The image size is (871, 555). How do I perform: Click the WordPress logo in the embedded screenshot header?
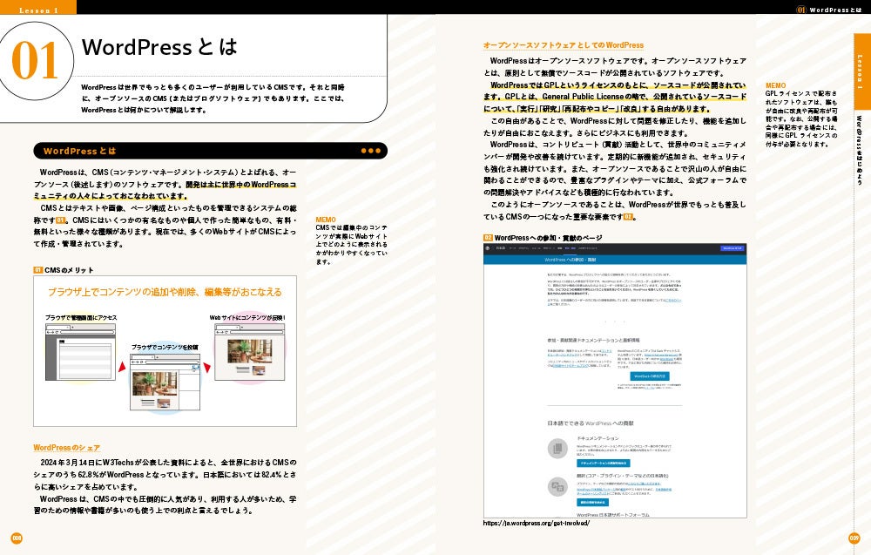[488, 248]
